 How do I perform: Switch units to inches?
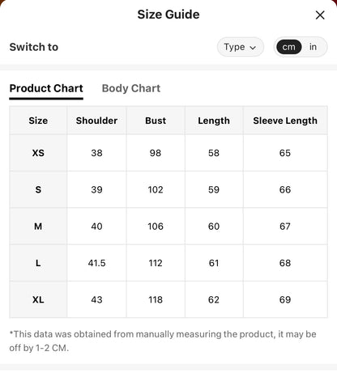click(313, 47)
